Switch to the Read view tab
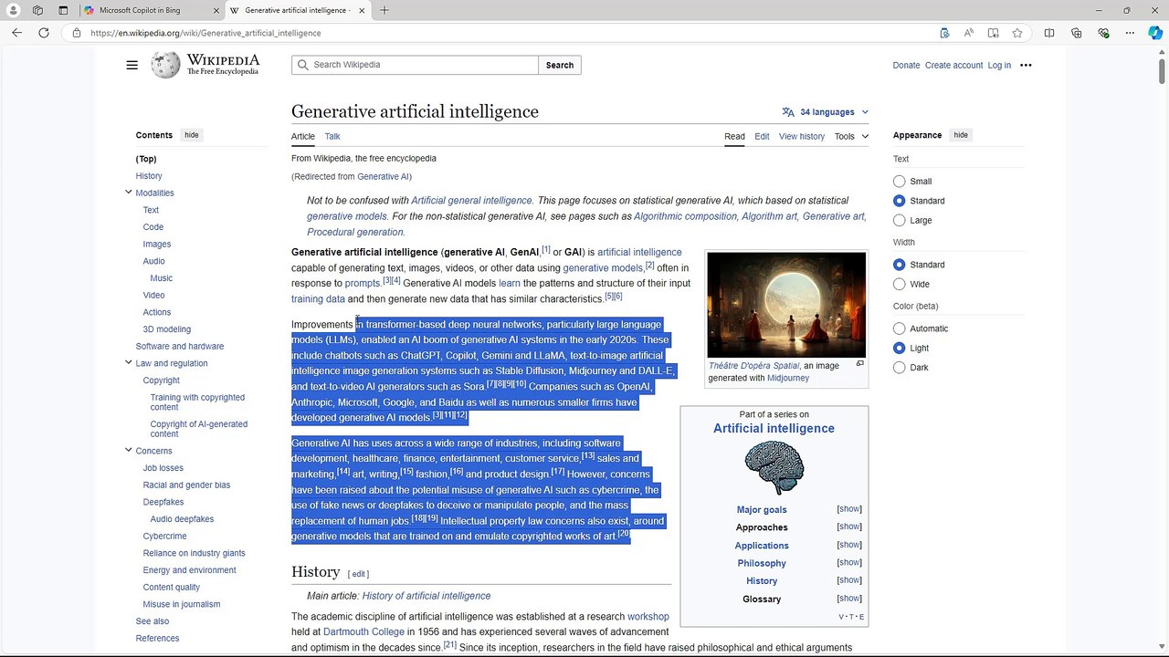The image size is (1169, 657). pos(734,136)
